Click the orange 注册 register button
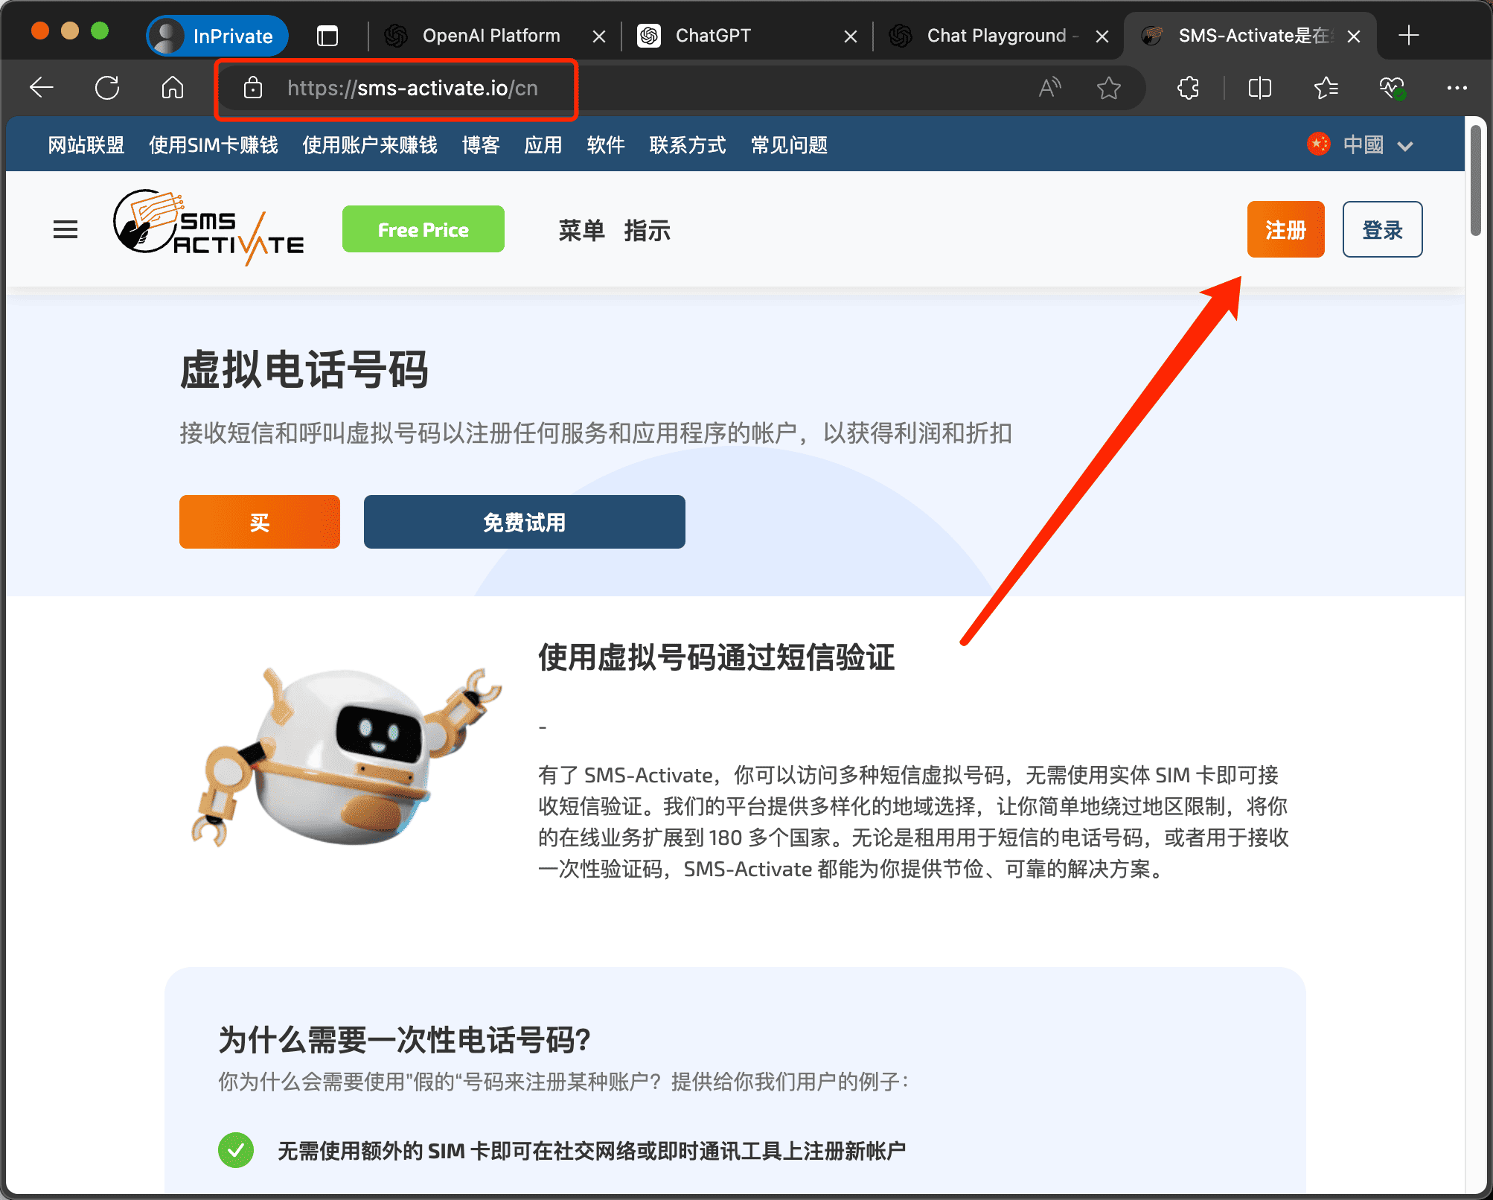Viewport: 1493px width, 1200px height. coord(1285,229)
